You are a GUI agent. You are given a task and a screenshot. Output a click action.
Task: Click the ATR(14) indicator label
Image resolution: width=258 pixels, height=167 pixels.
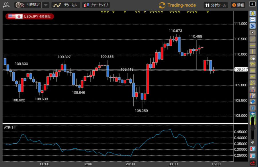[x=10, y=128]
